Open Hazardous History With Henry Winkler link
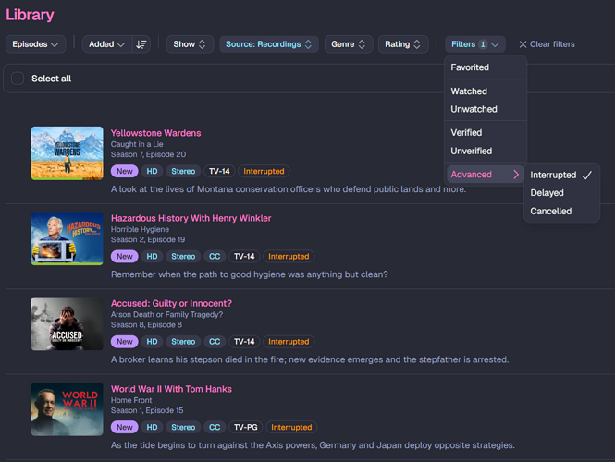The image size is (615, 462). pyautogui.click(x=191, y=218)
